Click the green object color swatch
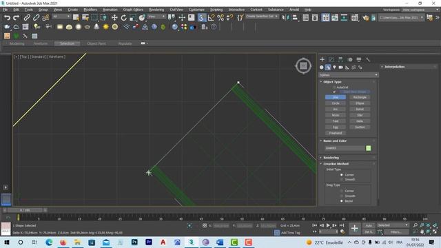Screen dimensions: 441x248 369,148
